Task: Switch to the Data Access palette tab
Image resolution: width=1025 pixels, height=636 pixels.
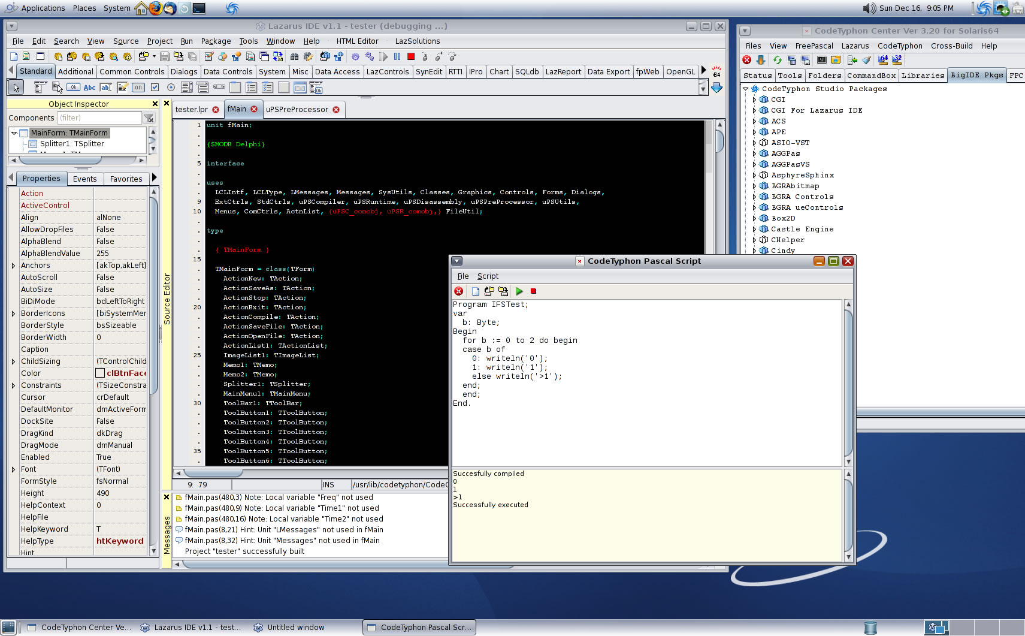Action: pos(337,71)
